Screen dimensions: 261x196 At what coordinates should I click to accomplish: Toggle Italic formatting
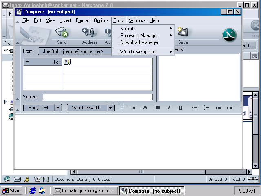(169, 107)
